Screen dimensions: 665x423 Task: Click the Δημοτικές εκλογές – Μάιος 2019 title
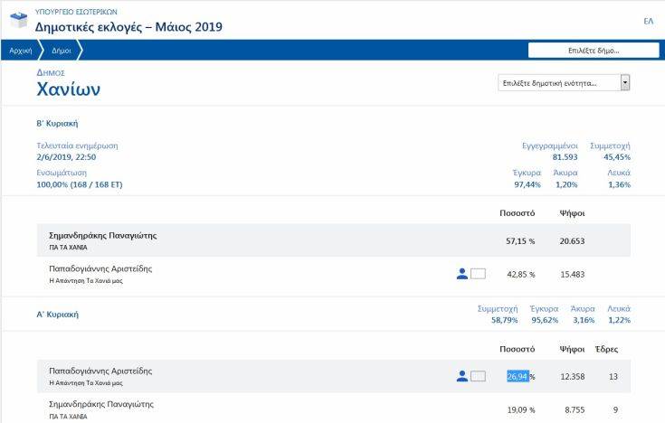click(x=128, y=26)
